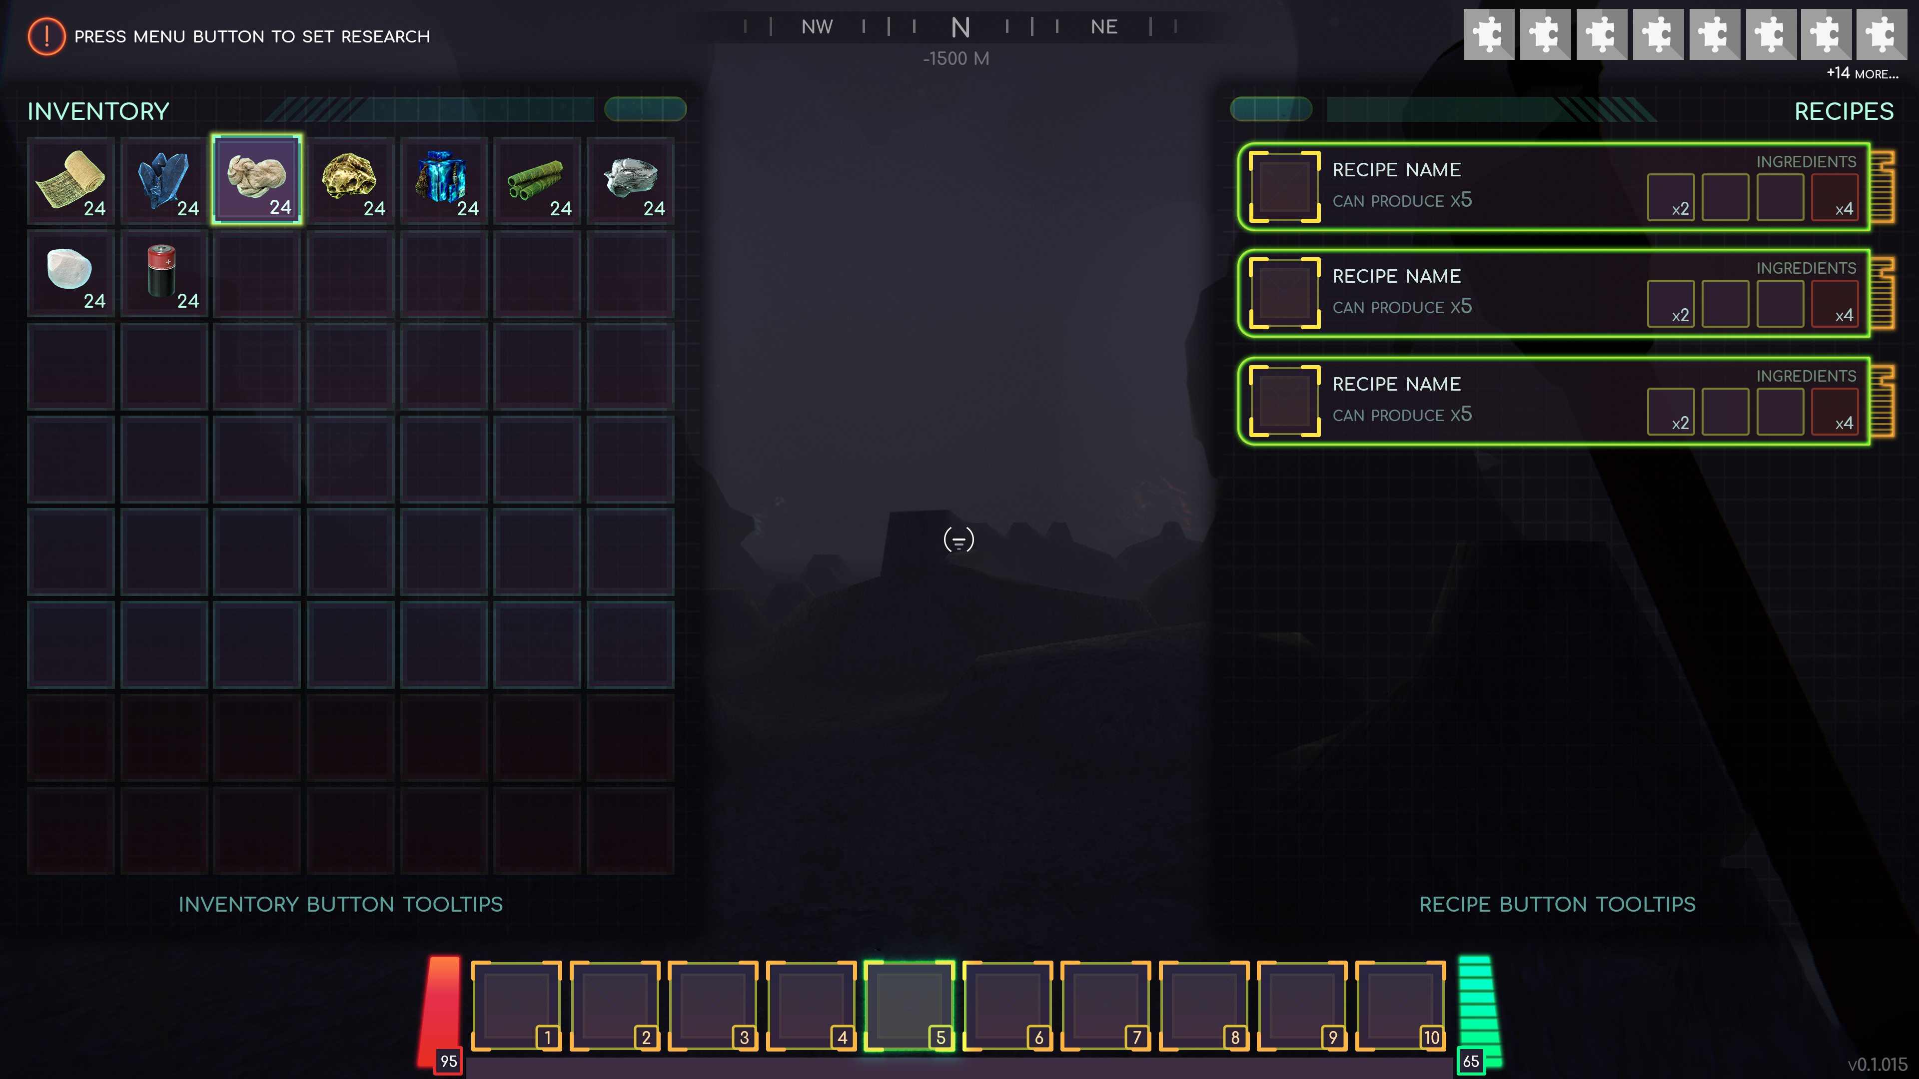Screen dimensions: 1919x1079
Task: Click the compass N heading marker
Action: (x=961, y=27)
